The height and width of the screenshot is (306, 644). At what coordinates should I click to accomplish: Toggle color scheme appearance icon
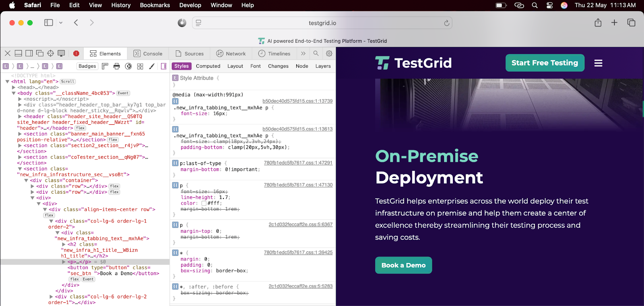(128, 66)
